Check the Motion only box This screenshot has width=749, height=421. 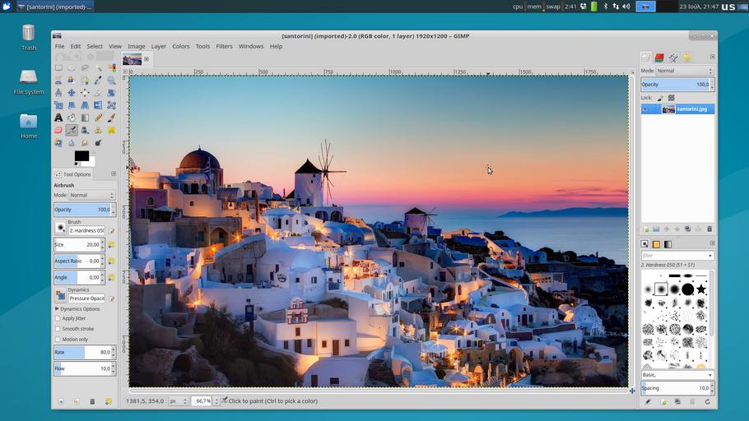point(58,340)
